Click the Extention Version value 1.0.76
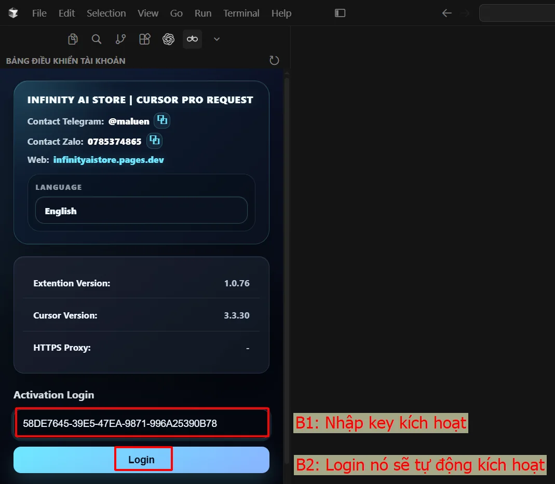 coord(237,283)
